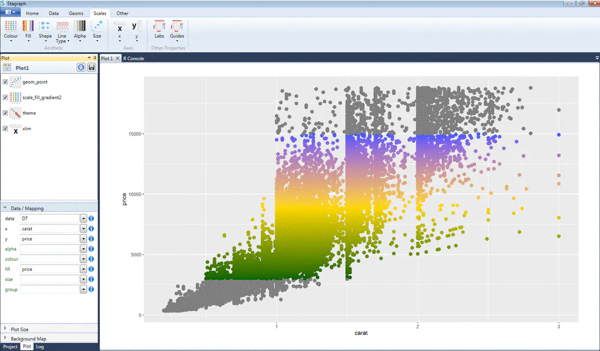Click the scale_fill_gradient2 layer icon
This screenshot has width=600, height=351.
click(x=16, y=97)
